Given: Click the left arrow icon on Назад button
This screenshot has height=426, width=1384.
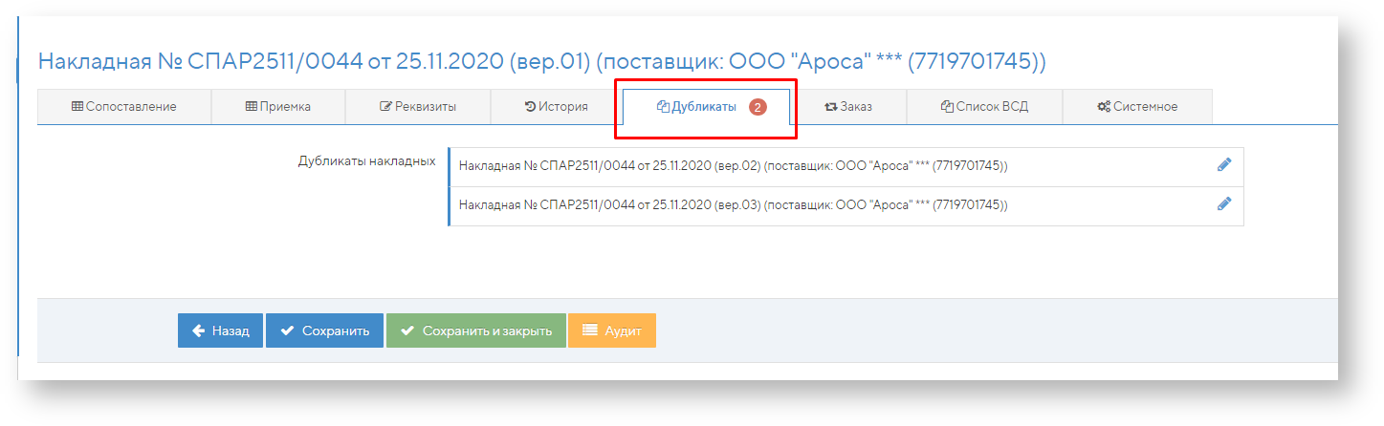Looking at the screenshot, I should coord(198,330).
